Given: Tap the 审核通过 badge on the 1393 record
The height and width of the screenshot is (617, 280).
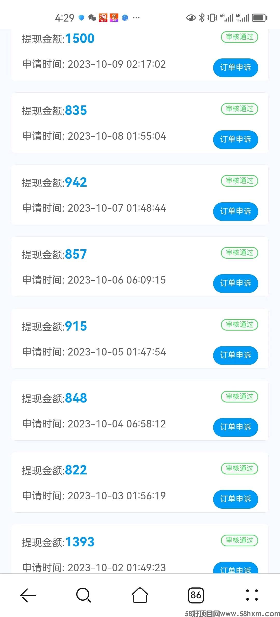Looking at the screenshot, I should pyautogui.click(x=240, y=540).
